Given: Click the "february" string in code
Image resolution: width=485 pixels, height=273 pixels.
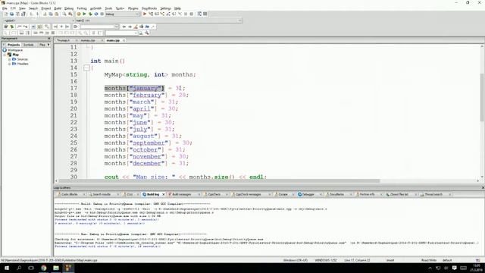Looking at the screenshot, I should click(147, 95).
